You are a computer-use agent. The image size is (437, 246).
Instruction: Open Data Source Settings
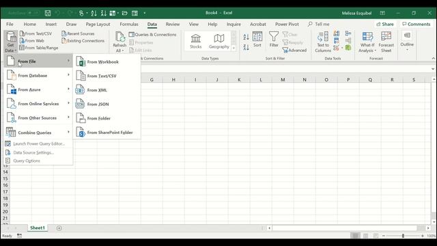click(x=38, y=152)
